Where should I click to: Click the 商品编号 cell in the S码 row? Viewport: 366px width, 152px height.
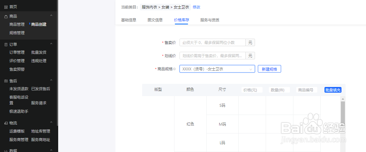pyautogui.click(x=307, y=106)
